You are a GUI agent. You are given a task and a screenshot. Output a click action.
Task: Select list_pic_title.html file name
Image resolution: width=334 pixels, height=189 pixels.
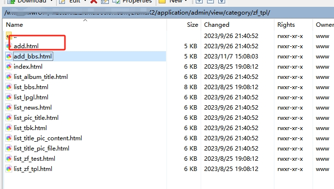click(36, 117)
